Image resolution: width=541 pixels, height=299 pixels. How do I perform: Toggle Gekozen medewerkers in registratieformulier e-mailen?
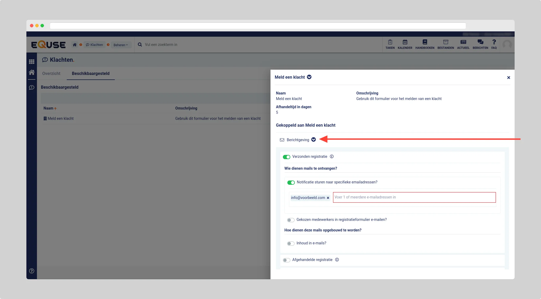[x=291, y=220]
